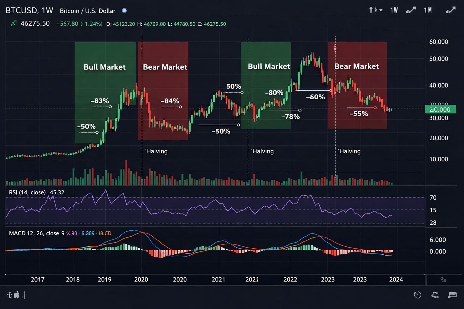The width and height of the screenshot is (464, 309).
Task: Click the green arrow icon before 46275.50
Action: tap(13, 23)
